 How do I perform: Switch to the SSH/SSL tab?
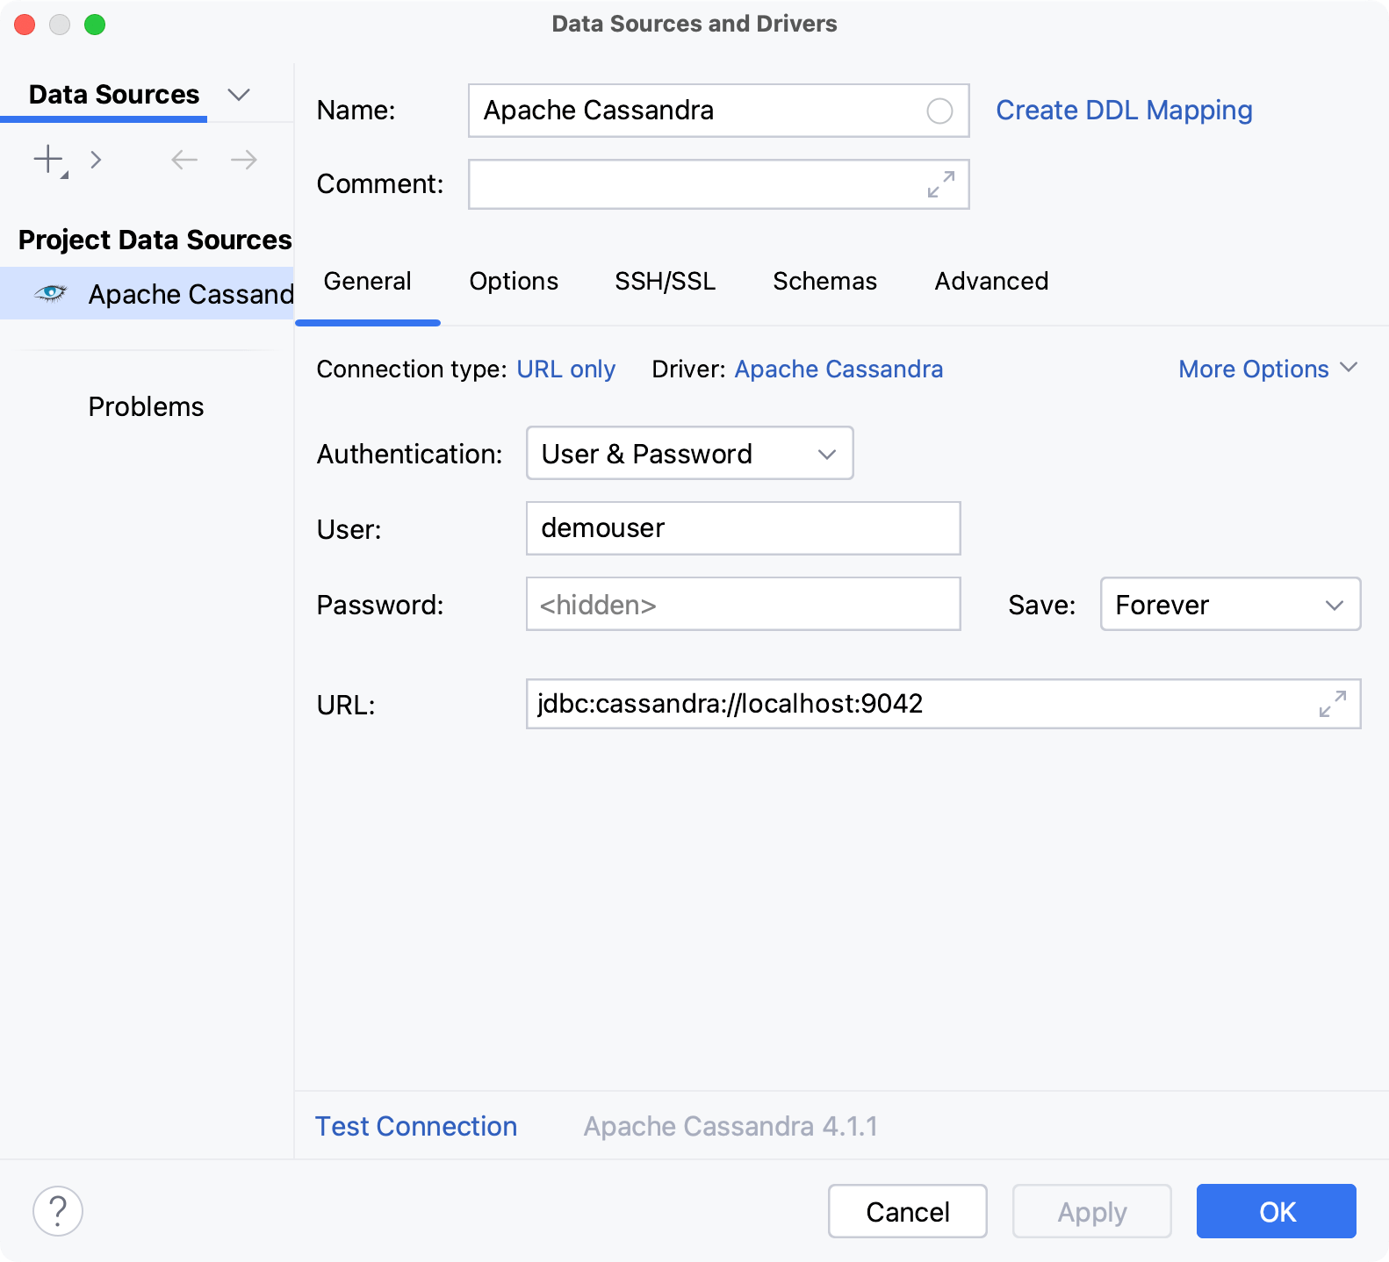coord(665,281)
